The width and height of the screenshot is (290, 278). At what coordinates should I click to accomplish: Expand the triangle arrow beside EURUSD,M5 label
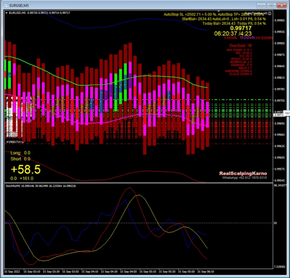click(6, 13)
